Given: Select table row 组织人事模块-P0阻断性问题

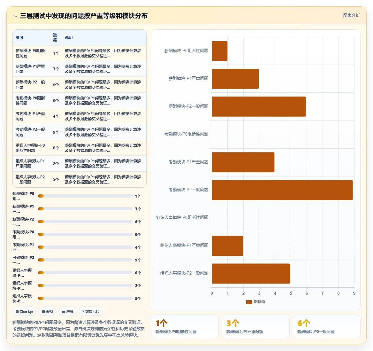Looking at the screenshot, I should (80, 148).
